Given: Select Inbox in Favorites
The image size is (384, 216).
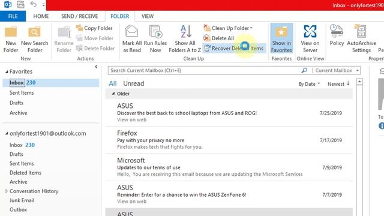Looking at the screenshot, I should point(51,83).
